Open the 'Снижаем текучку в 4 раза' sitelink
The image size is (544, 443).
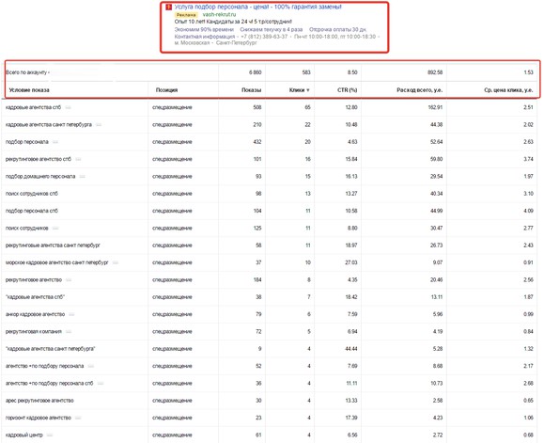click(272, 29)
